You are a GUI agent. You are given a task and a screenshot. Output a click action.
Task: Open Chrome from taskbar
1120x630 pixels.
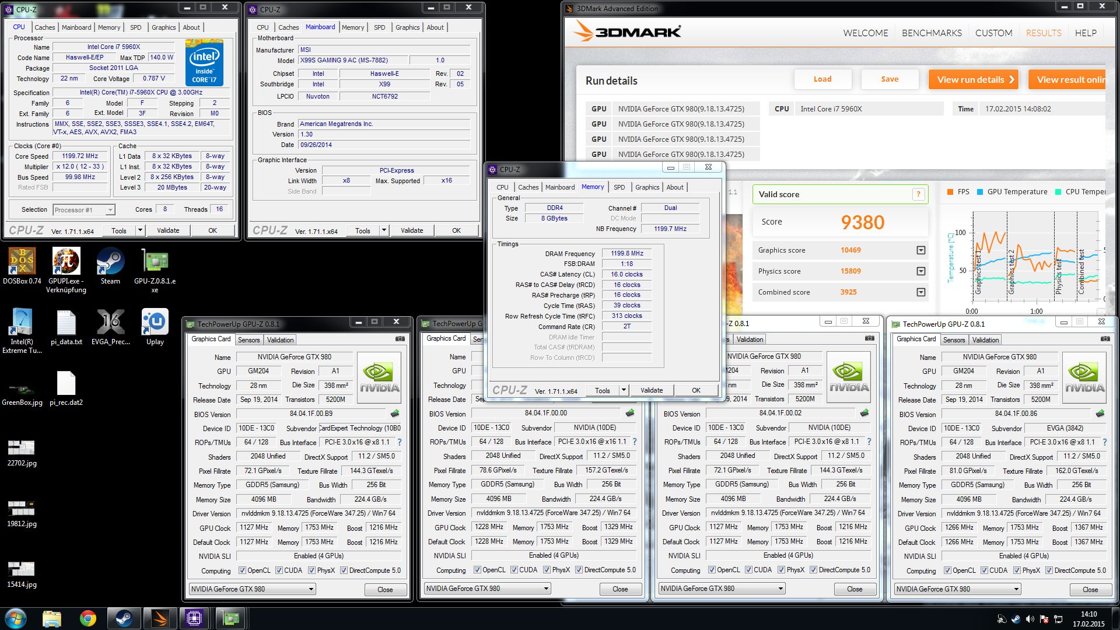tap(88, 618)
